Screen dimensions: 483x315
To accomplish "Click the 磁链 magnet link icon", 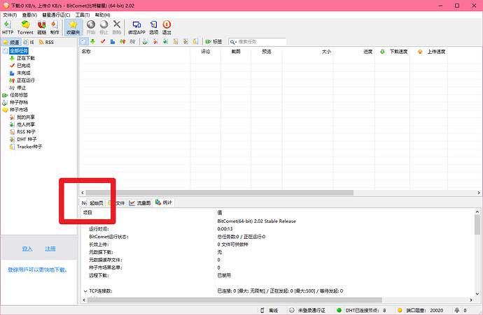I will tap(41, 27).
